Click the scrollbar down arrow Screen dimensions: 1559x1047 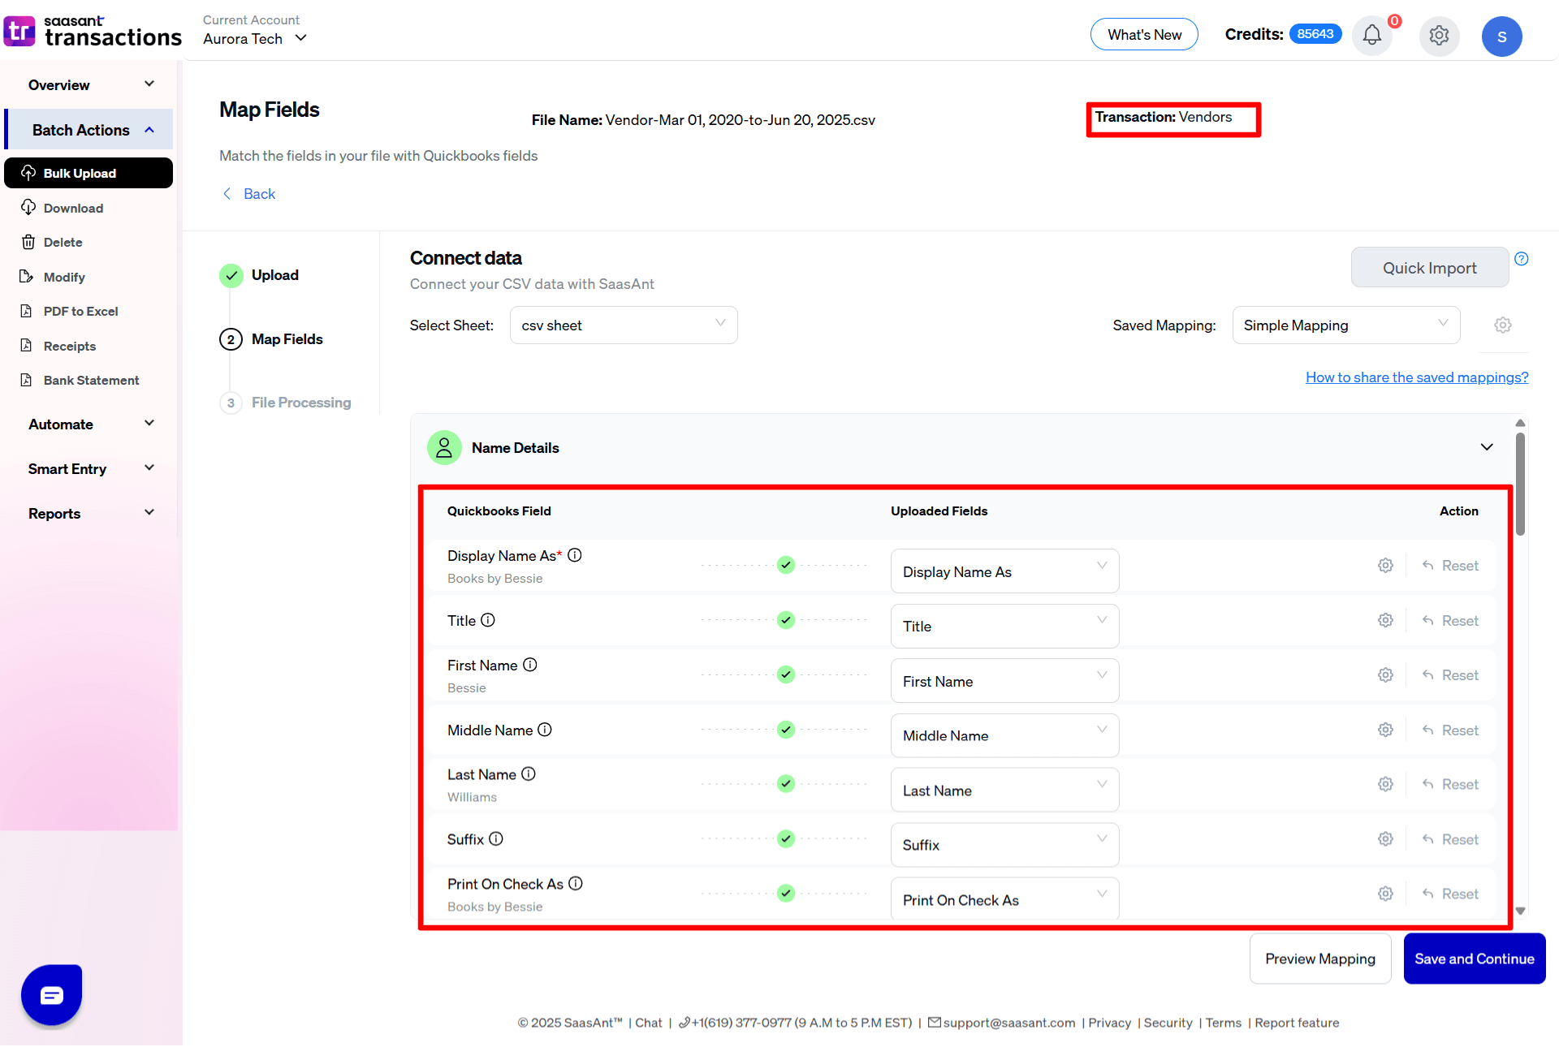[x=1520, y=911]
